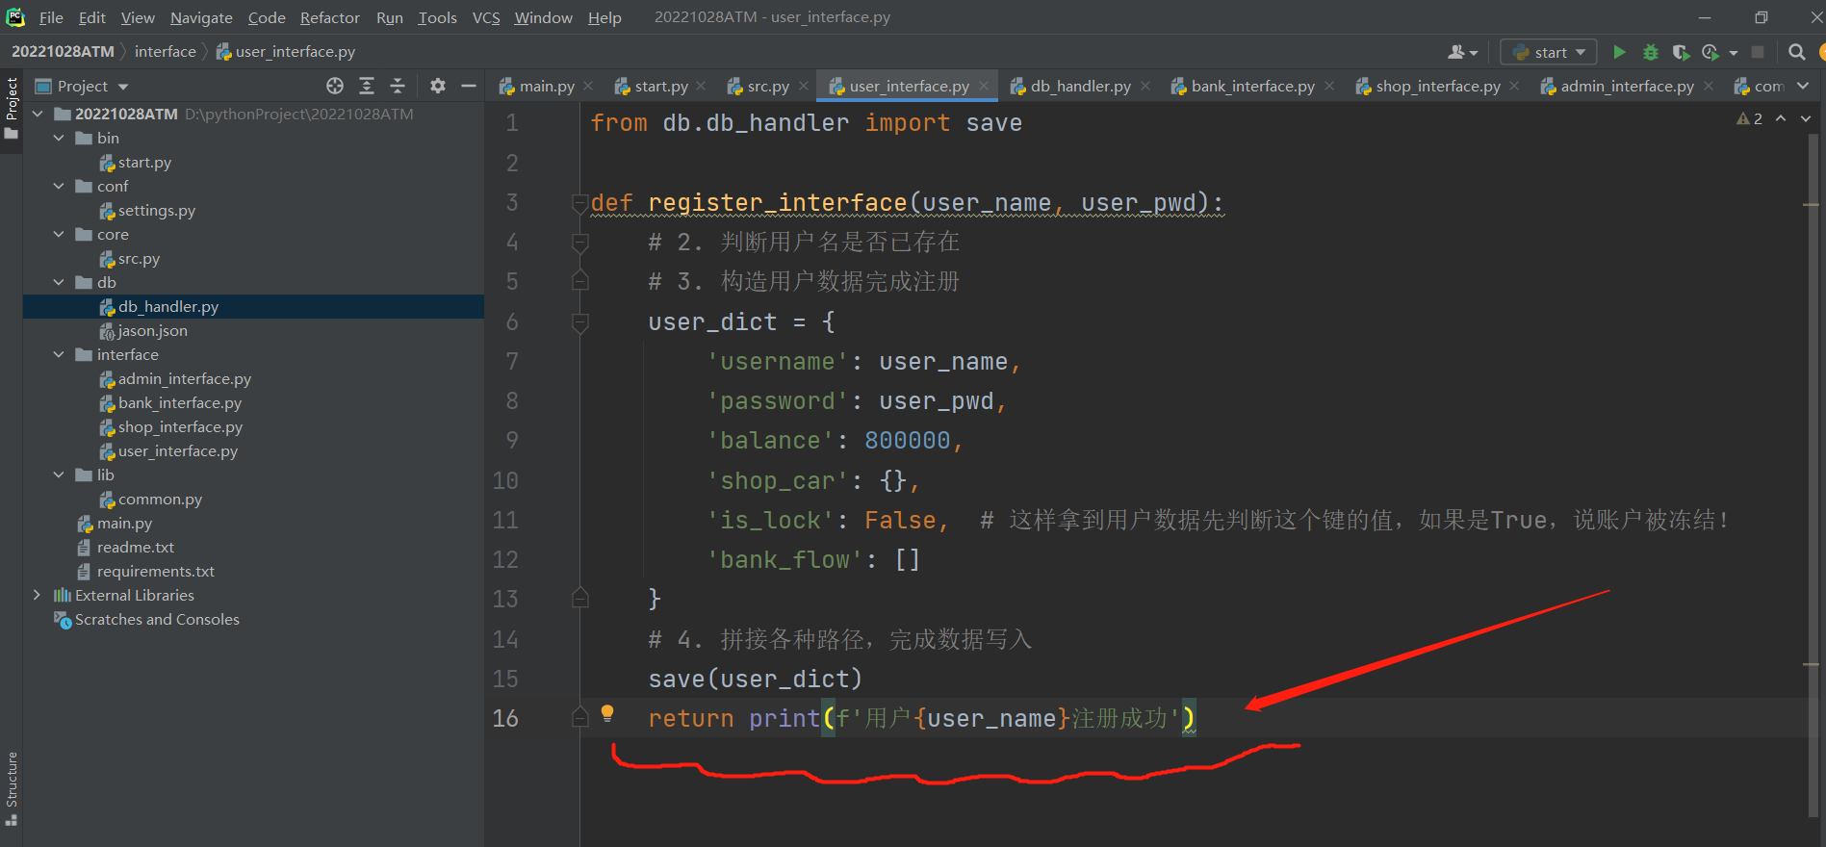
Task: Click the Stop square icon
Action: tap(1758, 52)
